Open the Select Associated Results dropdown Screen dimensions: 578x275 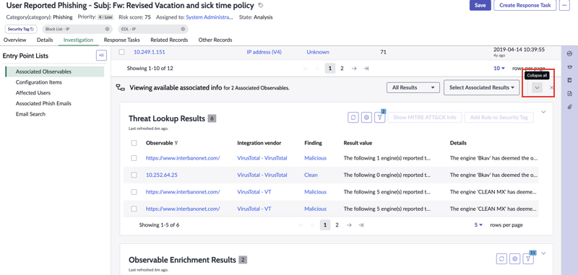481,87
